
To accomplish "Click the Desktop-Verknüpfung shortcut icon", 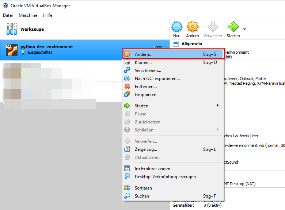I will click(x=127, y=176).
